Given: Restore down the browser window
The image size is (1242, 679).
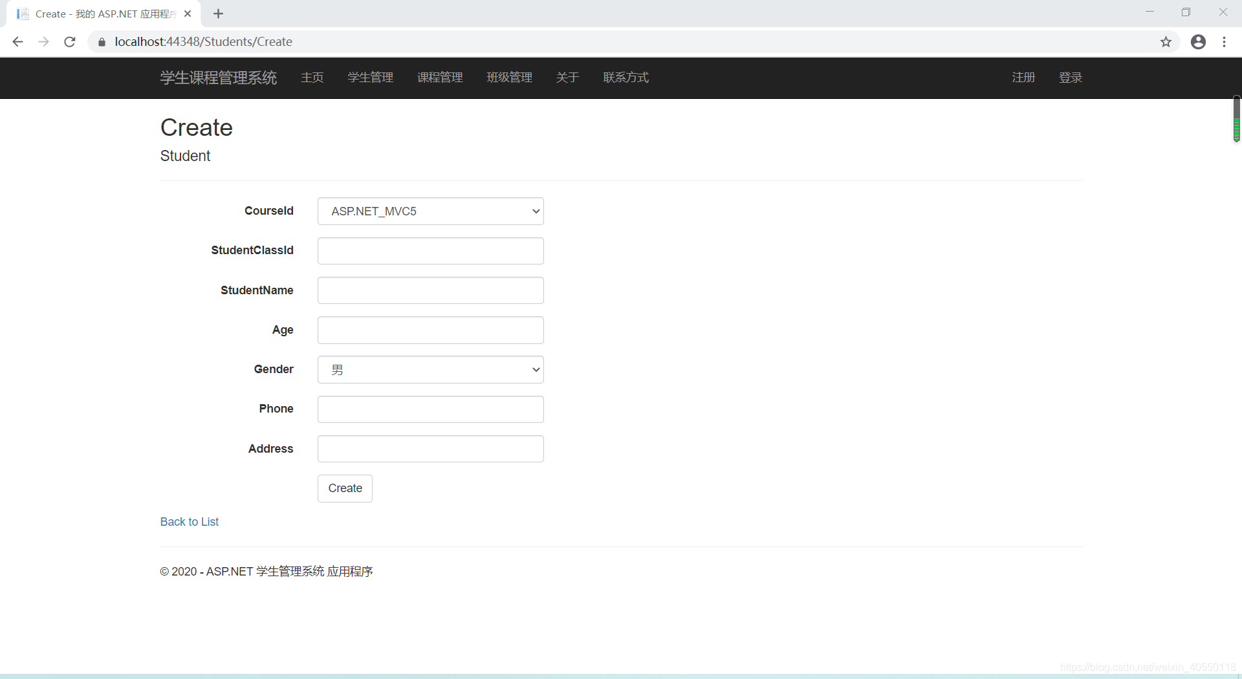Looking at the screenshot, I should coord(1186,12).
